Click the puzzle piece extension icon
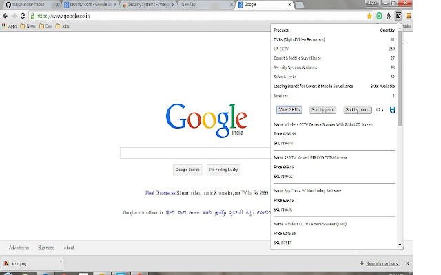Image resolution: width=441 pixels, height=275 pixels. pyautogui.click(x=389, y=16)
